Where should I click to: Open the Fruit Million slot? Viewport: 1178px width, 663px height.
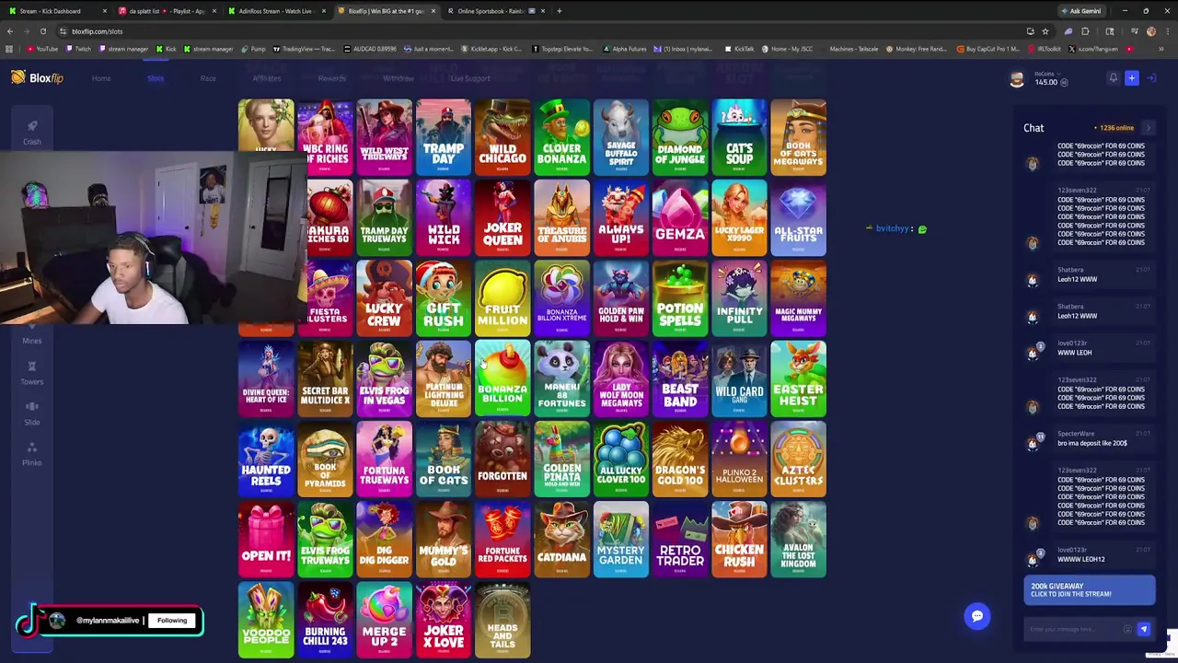click(502, 298)
